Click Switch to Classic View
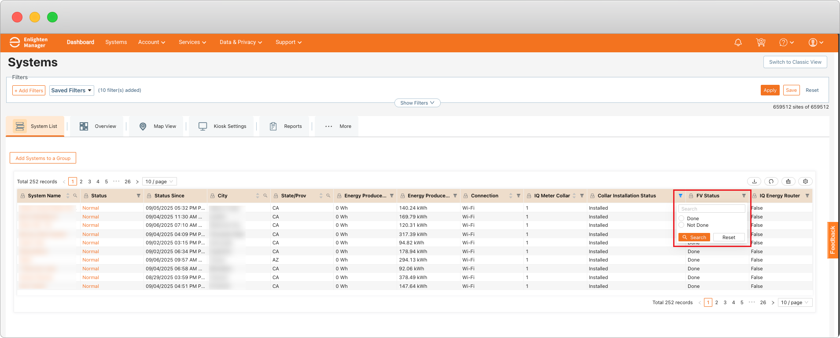The width and height of the screenshot is (840, 338). (795, 62)
